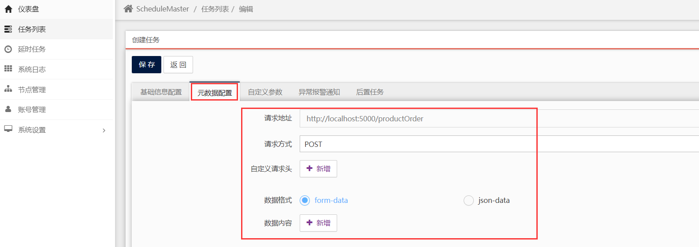
Task: Switch to 异常报警通知 tab
Action: [319, 92]
